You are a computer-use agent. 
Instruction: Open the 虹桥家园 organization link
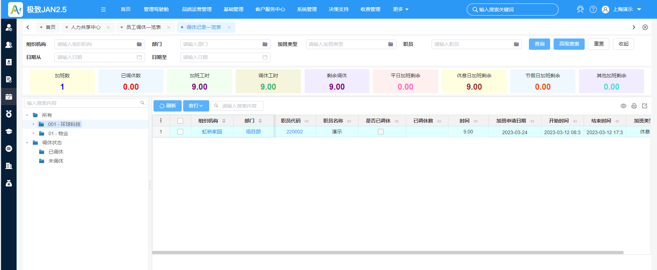tap(212, 132)
